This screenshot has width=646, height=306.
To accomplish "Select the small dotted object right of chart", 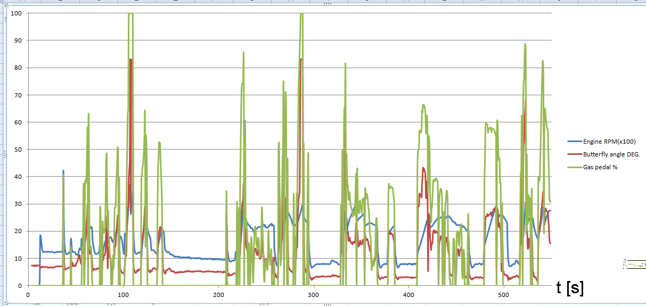I will [634, 263].
